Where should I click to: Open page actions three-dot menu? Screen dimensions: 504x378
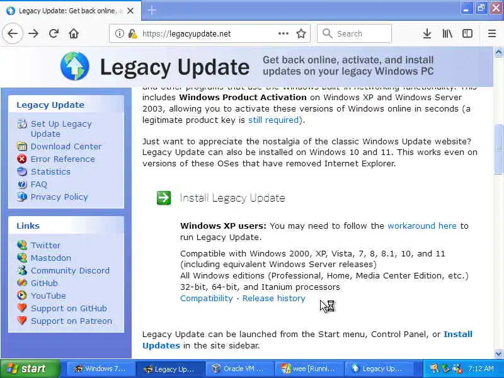click(283, 33)
